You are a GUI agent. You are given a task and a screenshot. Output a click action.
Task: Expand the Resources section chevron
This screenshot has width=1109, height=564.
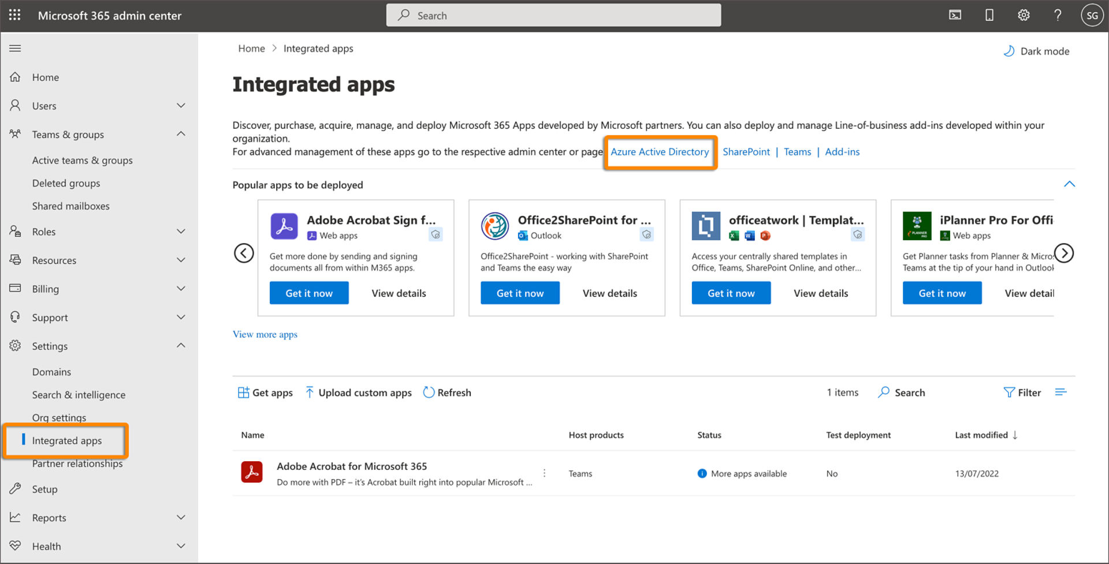click(181, 260)
